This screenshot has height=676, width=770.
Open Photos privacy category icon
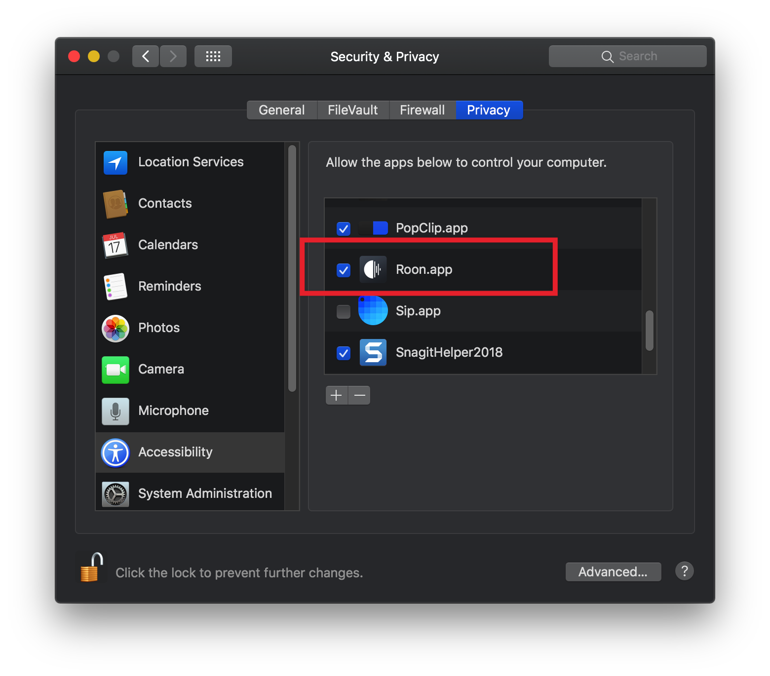[115, 328]
